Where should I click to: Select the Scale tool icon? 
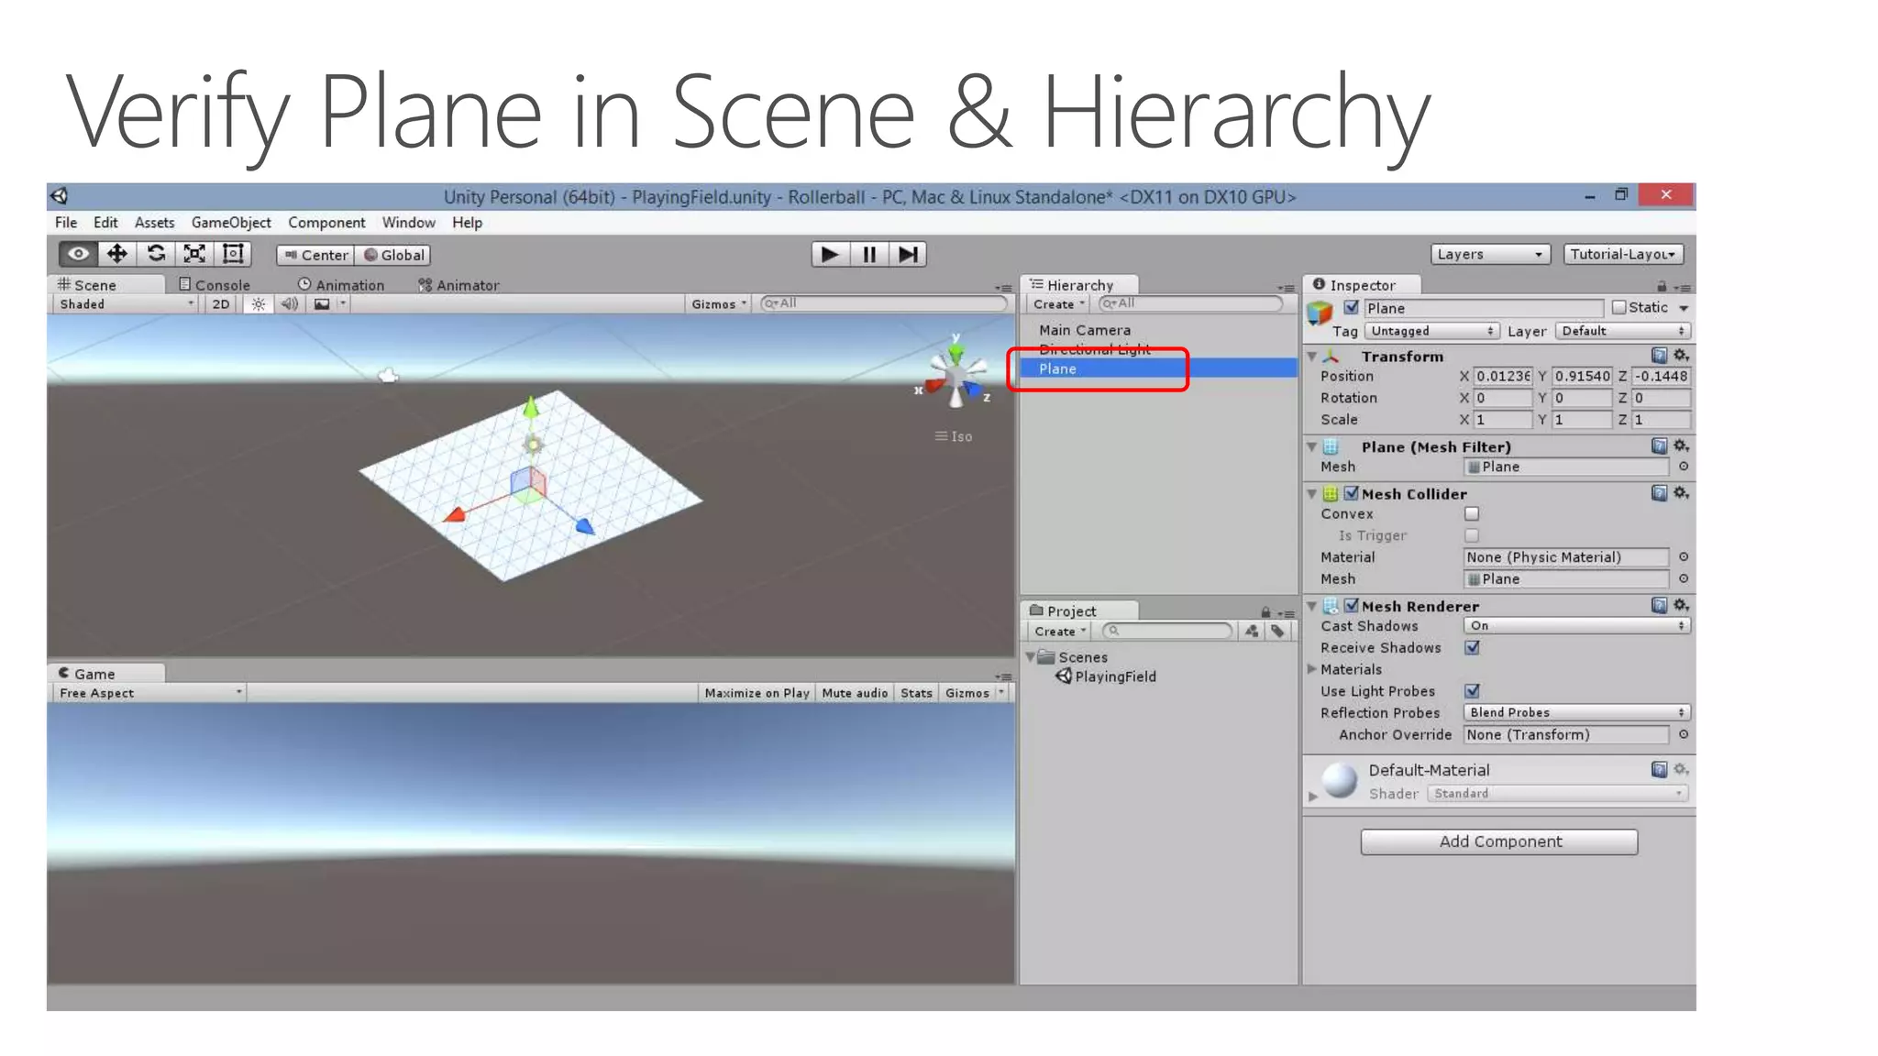(194, 254)
